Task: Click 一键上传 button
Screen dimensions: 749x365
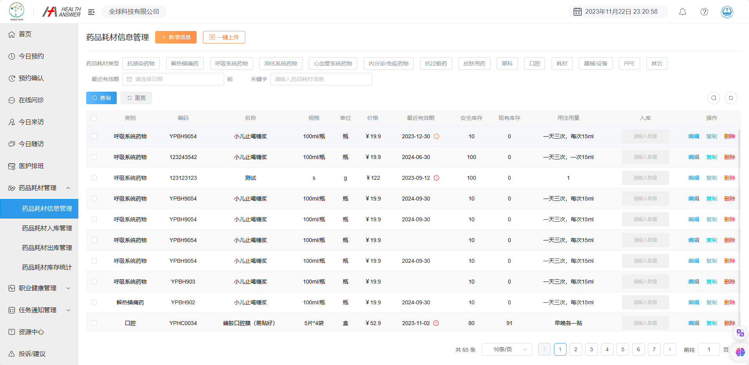Action: pos(224,37)
